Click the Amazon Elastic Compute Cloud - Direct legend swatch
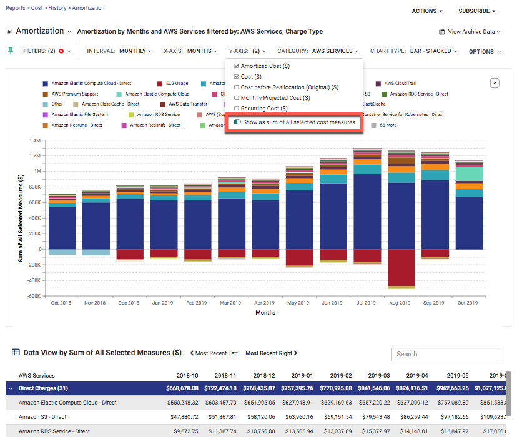The height and width of the screenshot is (437, 517). coord(46,84)
